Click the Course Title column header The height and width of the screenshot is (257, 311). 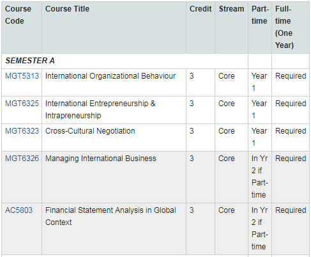(67, 9)
